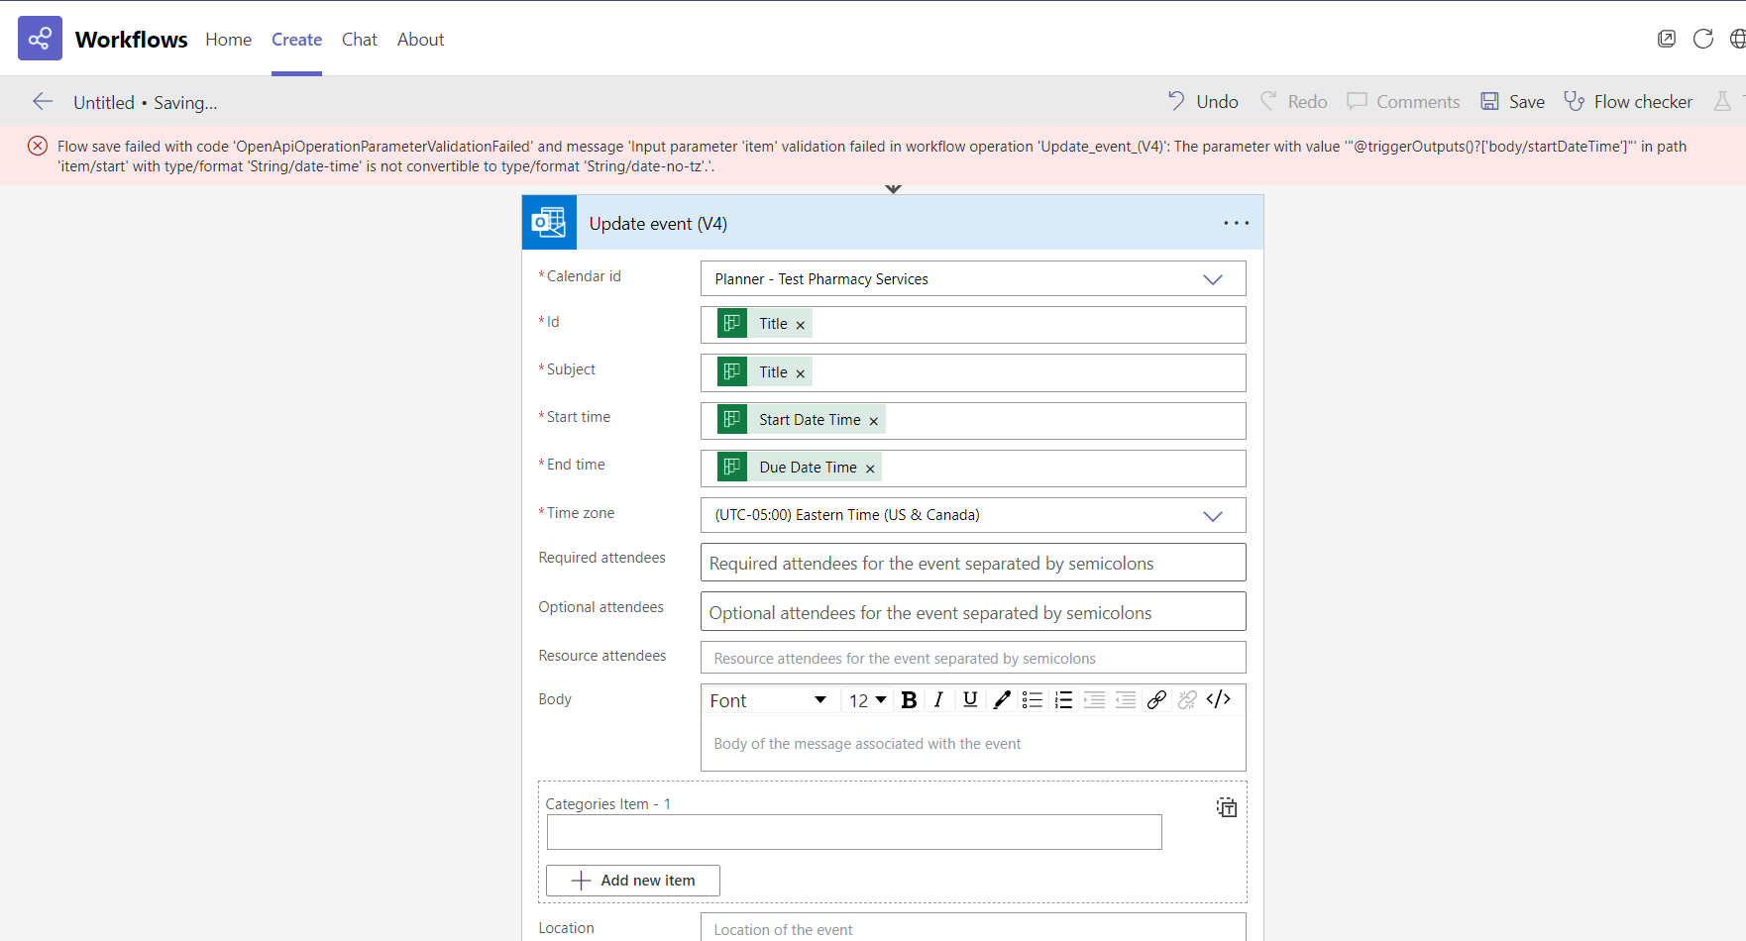This screenshot has height=941, width=1746.
Task: Remove the Start Date Time token
Action: click(874, 421)
